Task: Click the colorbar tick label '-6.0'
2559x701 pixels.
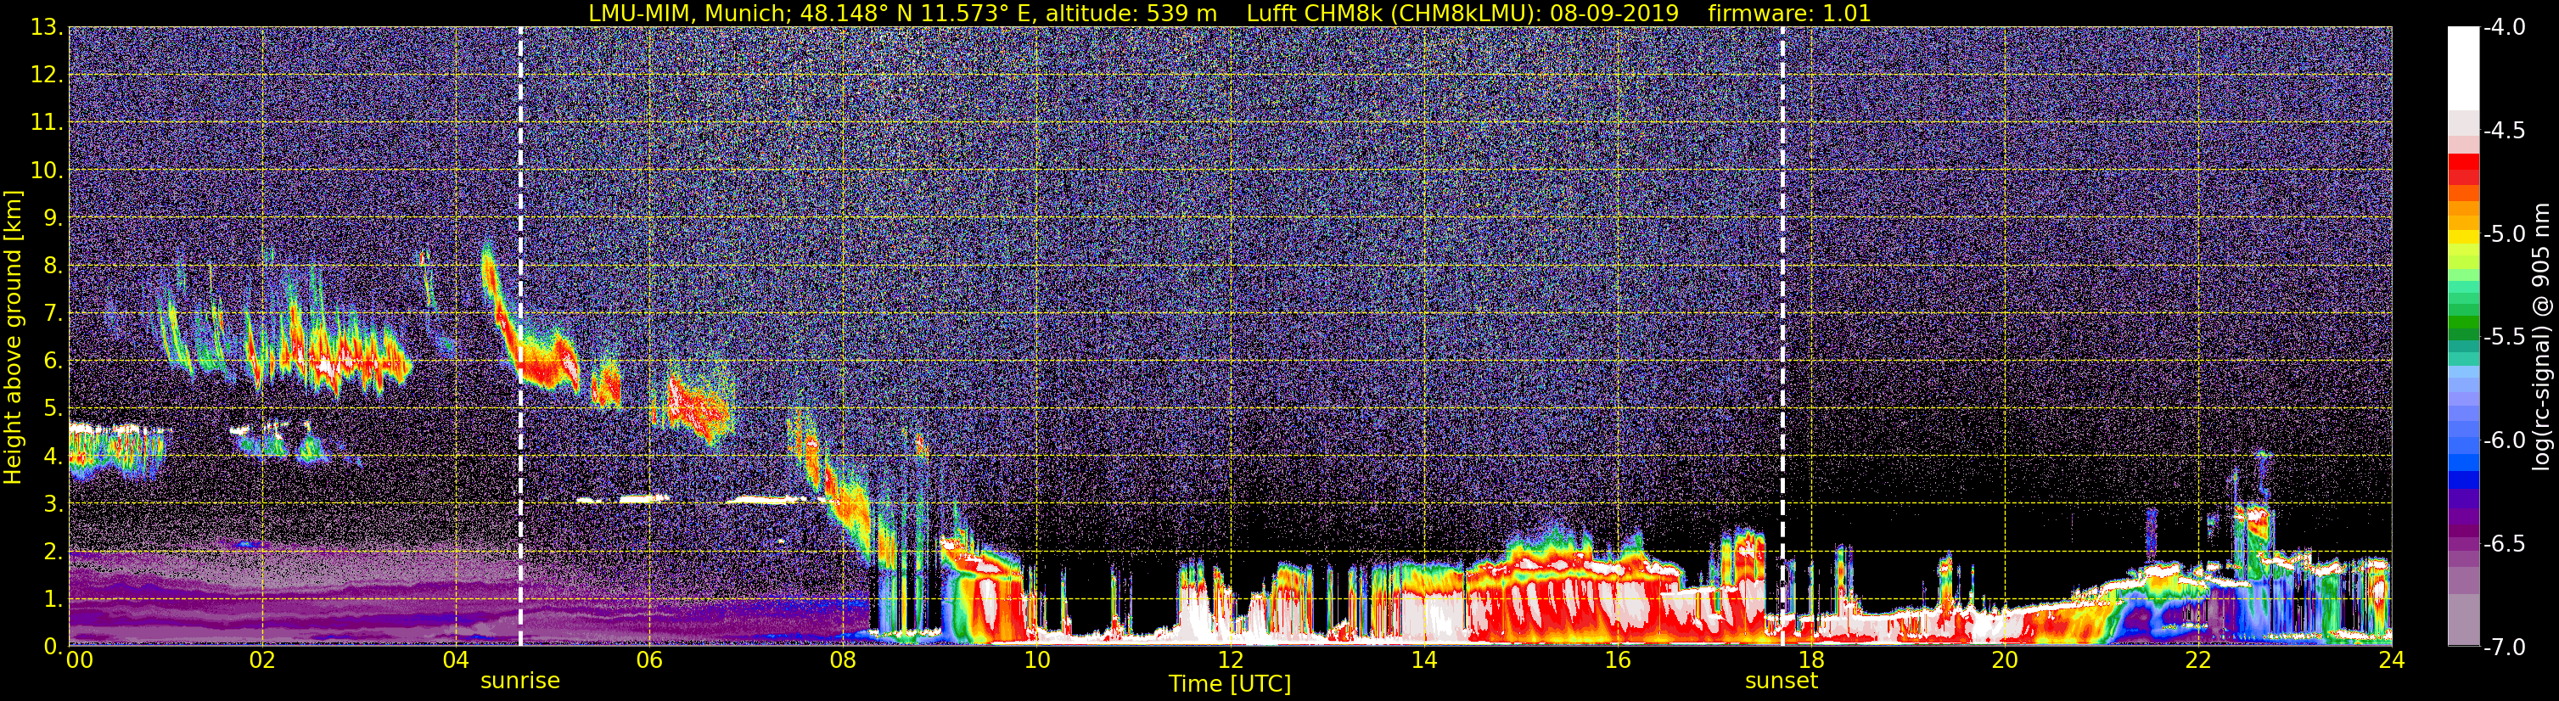Action: pos(2503,440)
